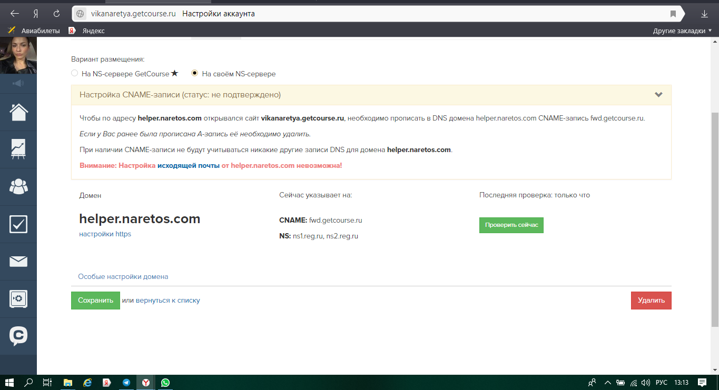
Task: Open Яндекс bookmark
Action: point(86,31)
